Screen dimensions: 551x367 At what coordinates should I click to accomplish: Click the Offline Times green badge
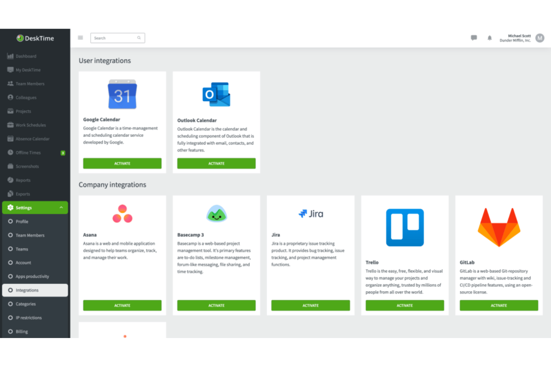click(63, 153)
